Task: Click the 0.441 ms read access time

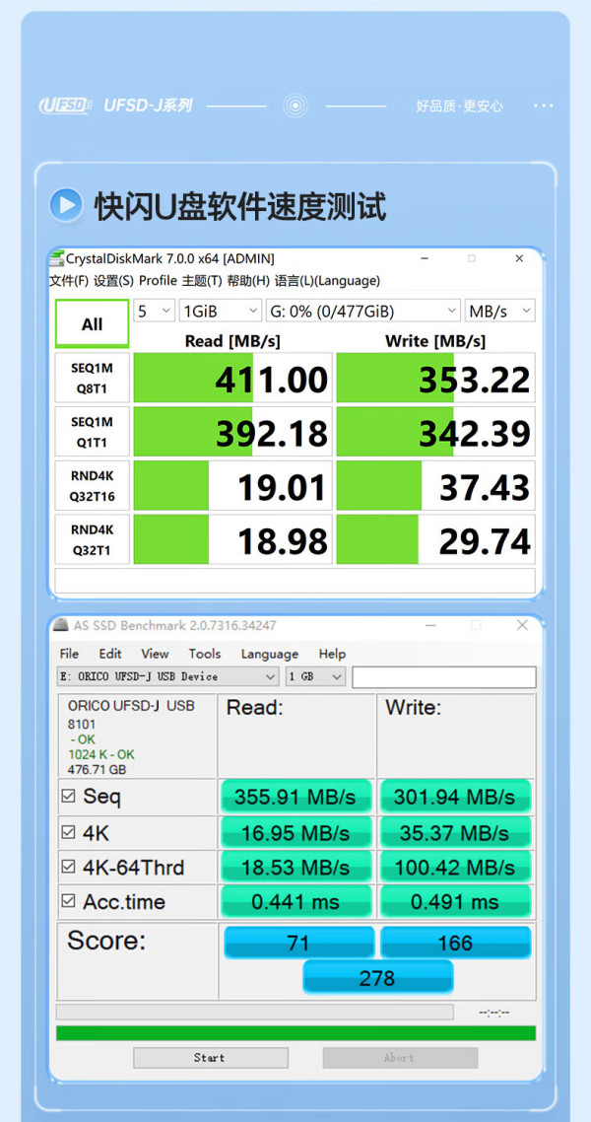Action: coord(296,901)
